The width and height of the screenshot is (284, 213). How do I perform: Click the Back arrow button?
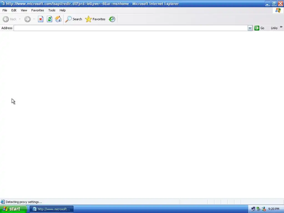pos(10,19)
